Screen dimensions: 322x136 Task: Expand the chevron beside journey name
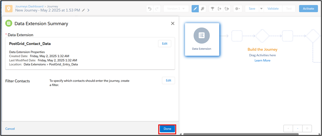[x=88, y=10]
